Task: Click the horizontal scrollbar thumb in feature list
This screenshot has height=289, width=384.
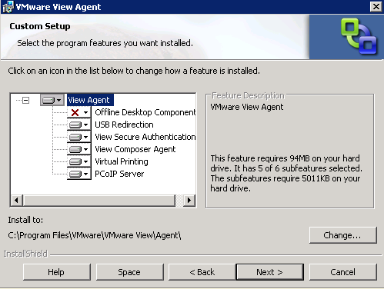Action: [x=99, y=200]
